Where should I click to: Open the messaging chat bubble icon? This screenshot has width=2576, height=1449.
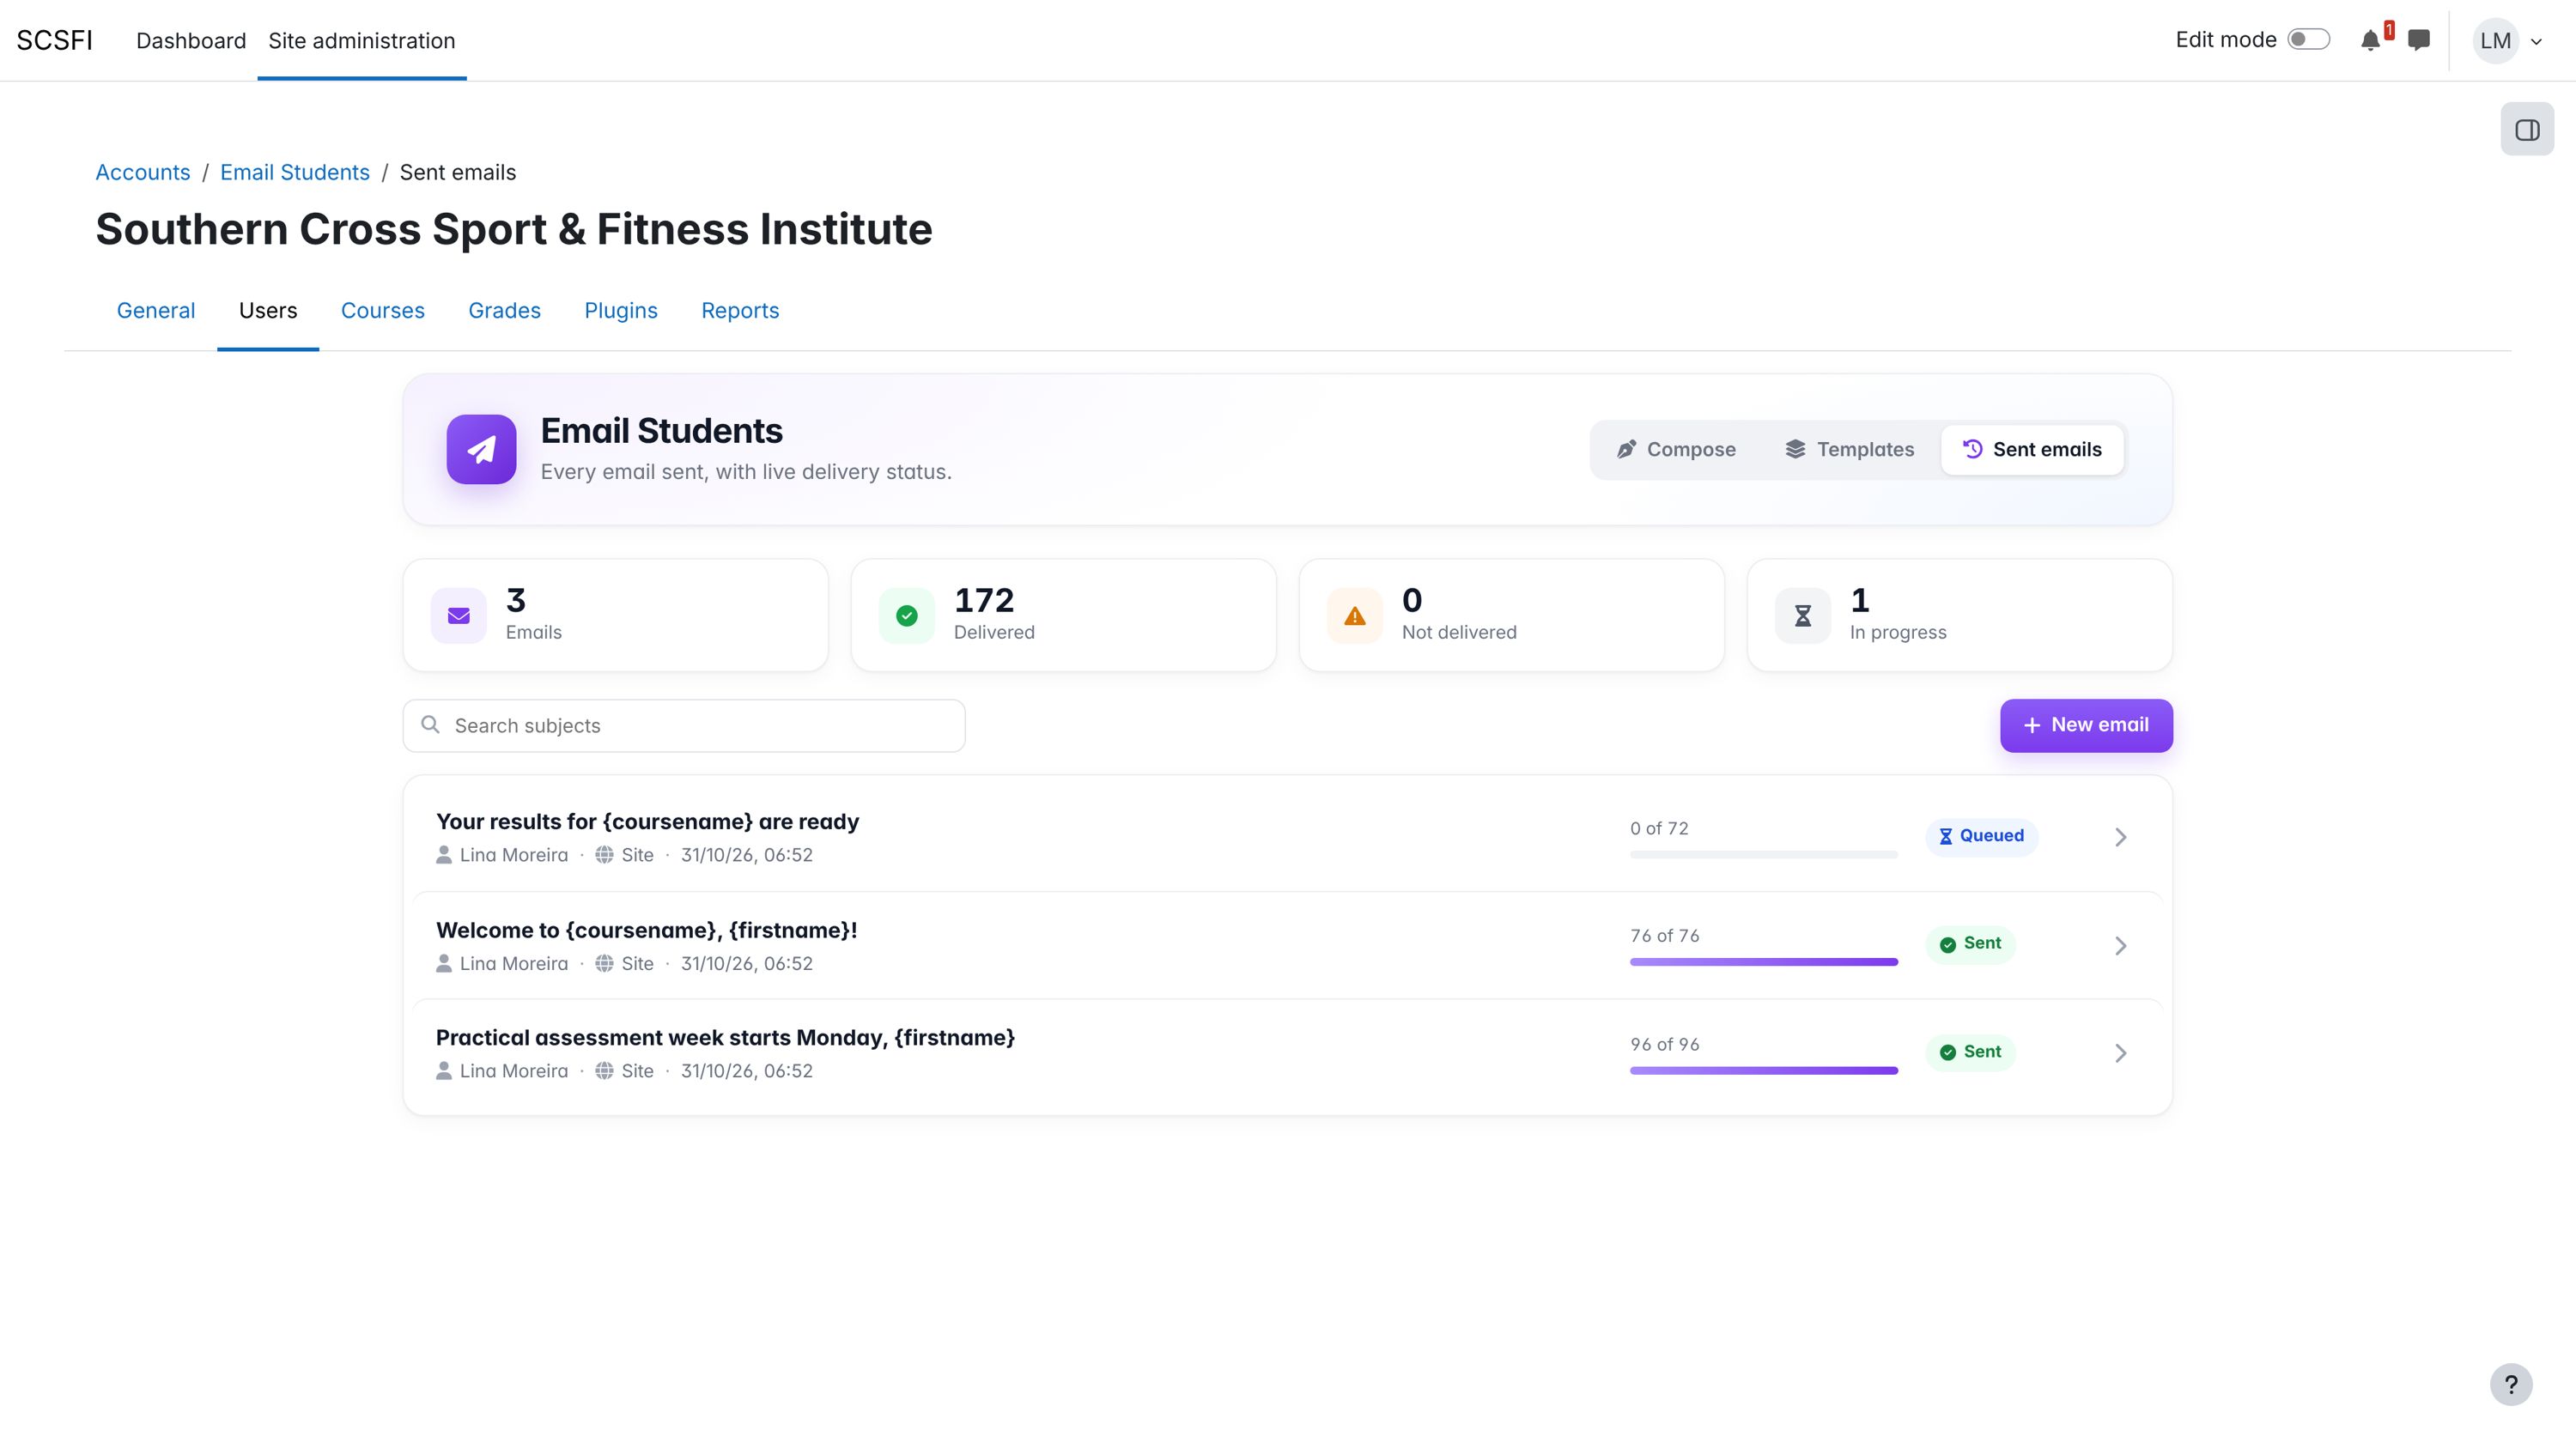[2419, 40]
